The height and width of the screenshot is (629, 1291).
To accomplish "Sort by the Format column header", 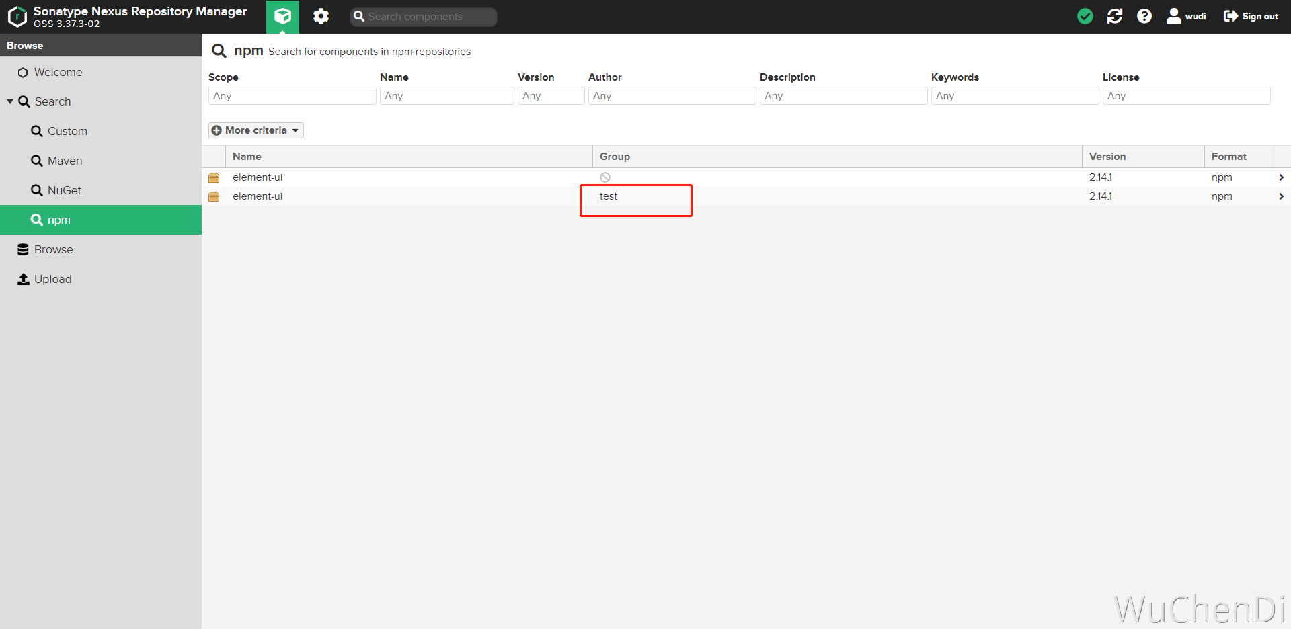I will click(x=1238, y=157).
